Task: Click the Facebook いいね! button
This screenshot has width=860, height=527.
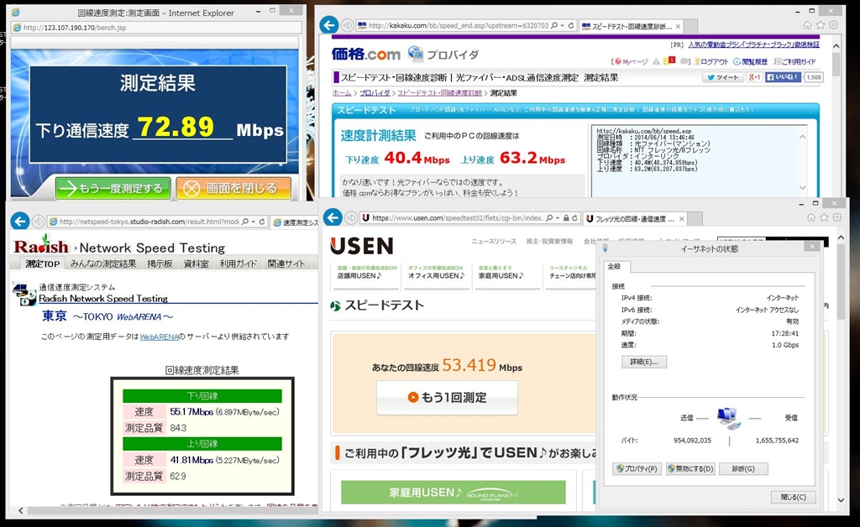Action: [x=784, y=77]
